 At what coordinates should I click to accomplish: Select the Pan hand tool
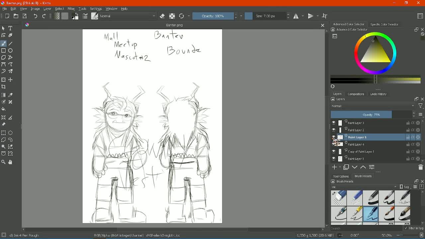(x=10, y=162)
